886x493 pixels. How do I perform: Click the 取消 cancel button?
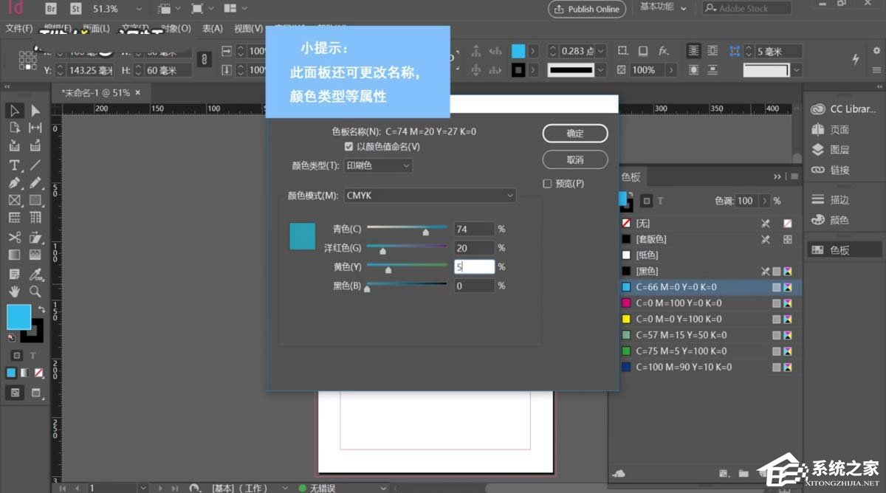pos(575,159)
